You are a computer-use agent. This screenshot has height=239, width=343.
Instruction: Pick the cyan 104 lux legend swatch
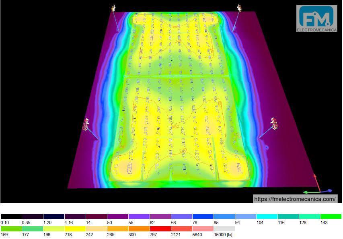point(267,216)
